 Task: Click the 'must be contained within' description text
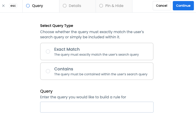coord(101,74)
